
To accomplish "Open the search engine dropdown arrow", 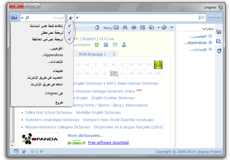I will 22,18.
